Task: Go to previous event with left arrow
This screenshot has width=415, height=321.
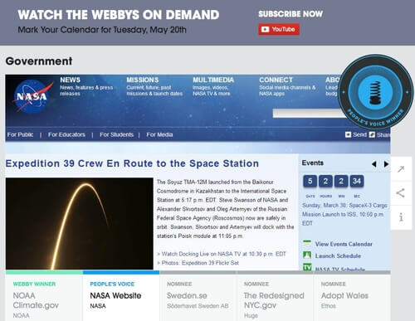Action: pos(374,163)
